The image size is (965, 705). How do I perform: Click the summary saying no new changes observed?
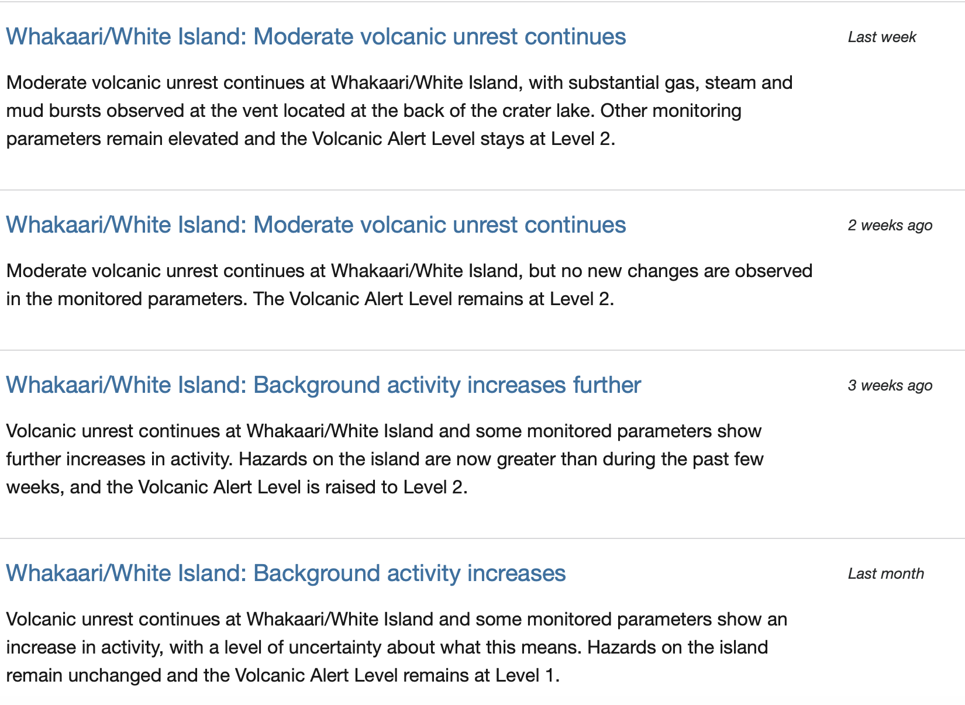409,285
